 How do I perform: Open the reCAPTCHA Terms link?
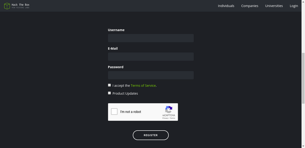click(172, 118)
